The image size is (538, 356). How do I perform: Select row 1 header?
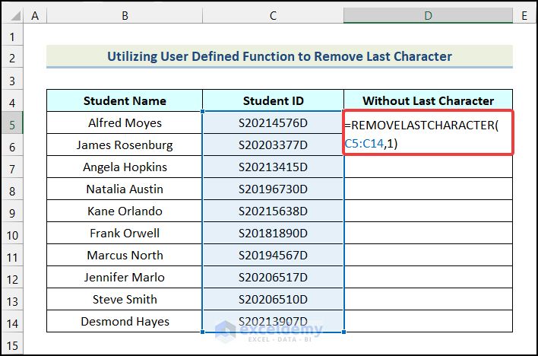point(12,34)
